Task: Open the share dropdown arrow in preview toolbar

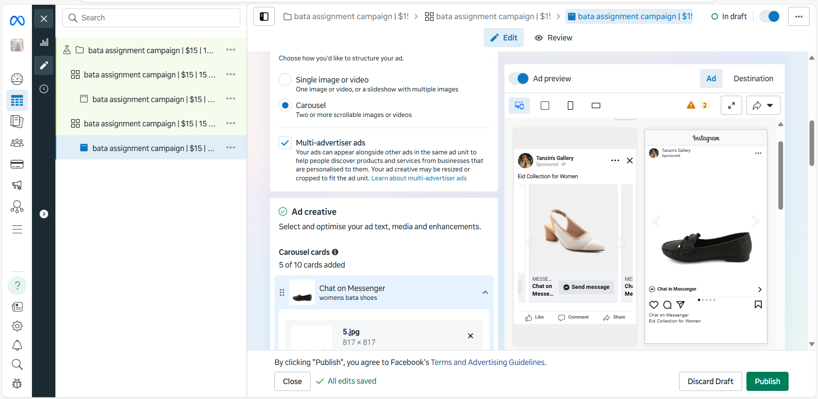Action: 769,105
